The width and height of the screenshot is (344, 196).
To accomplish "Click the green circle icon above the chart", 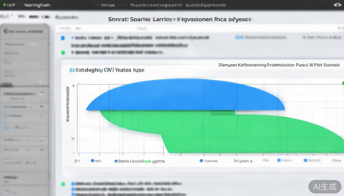I will pyautogui.click(x=63, y=53).
